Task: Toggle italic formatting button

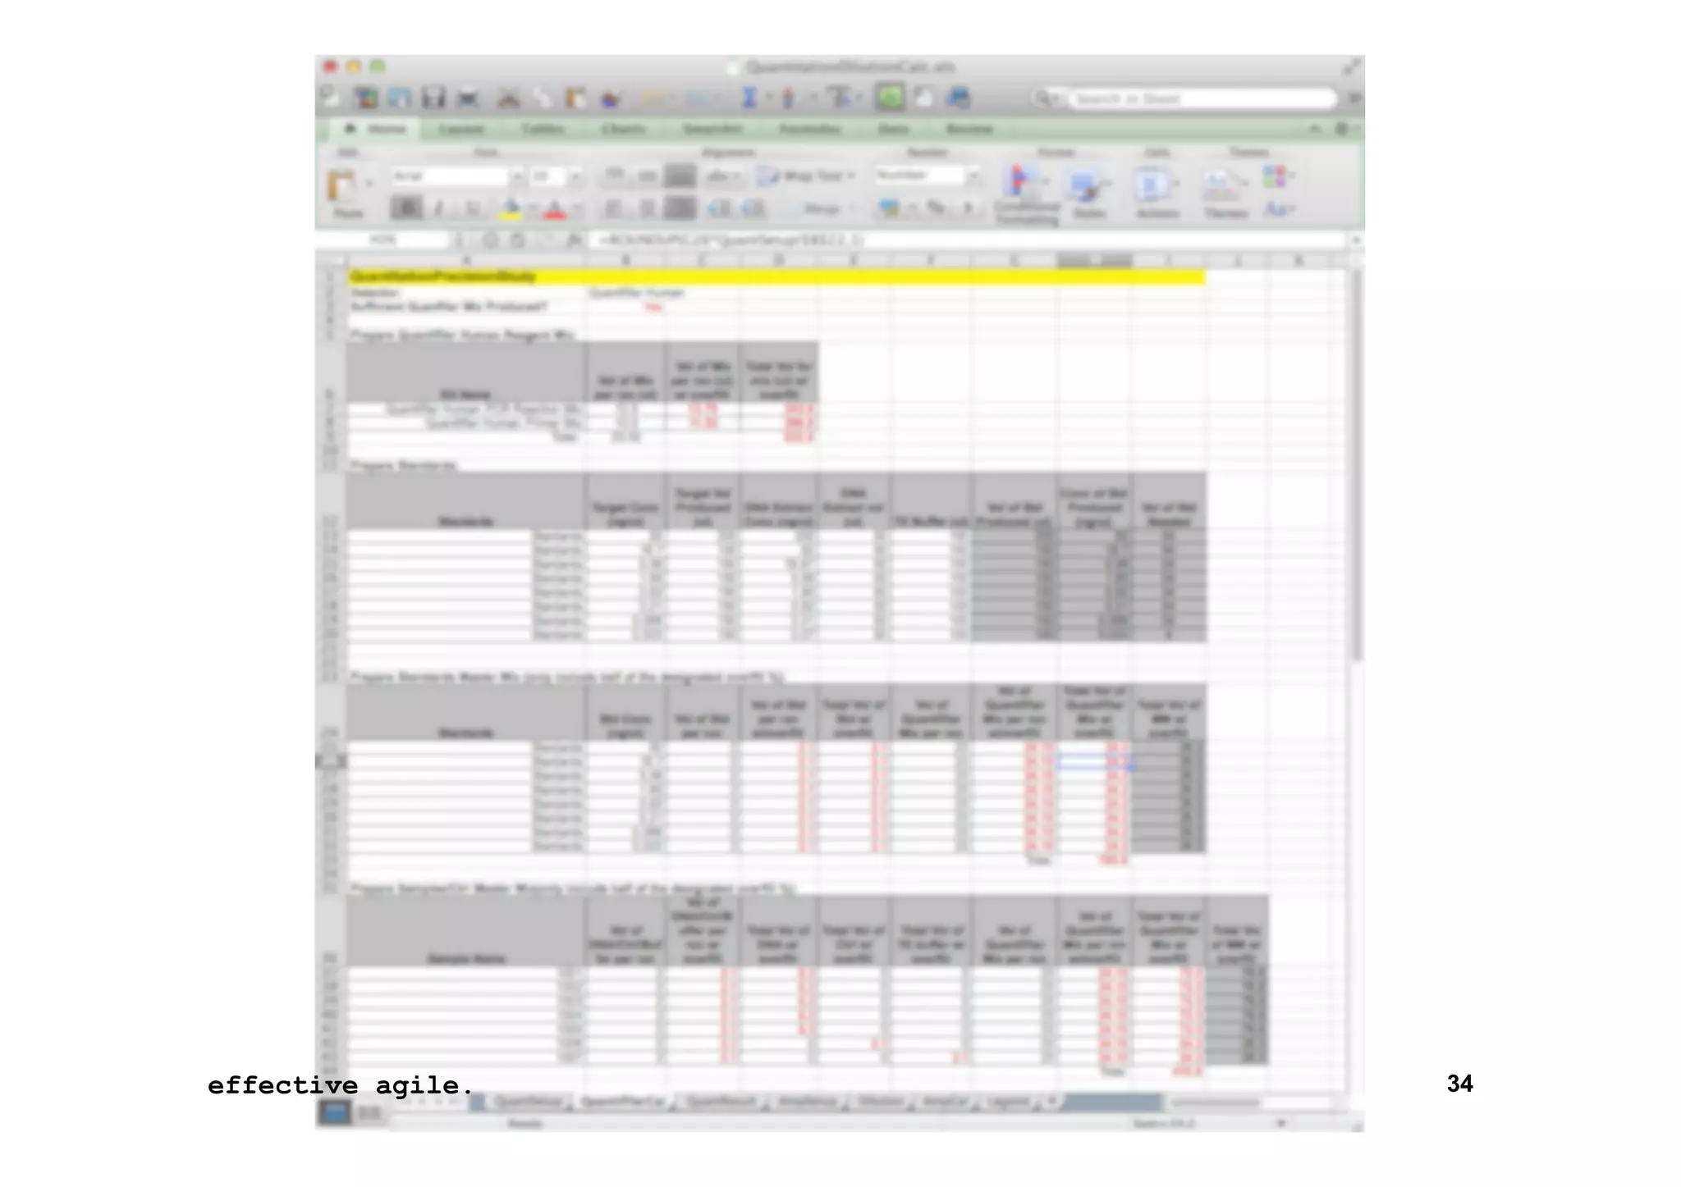Action: coord(438,208)
